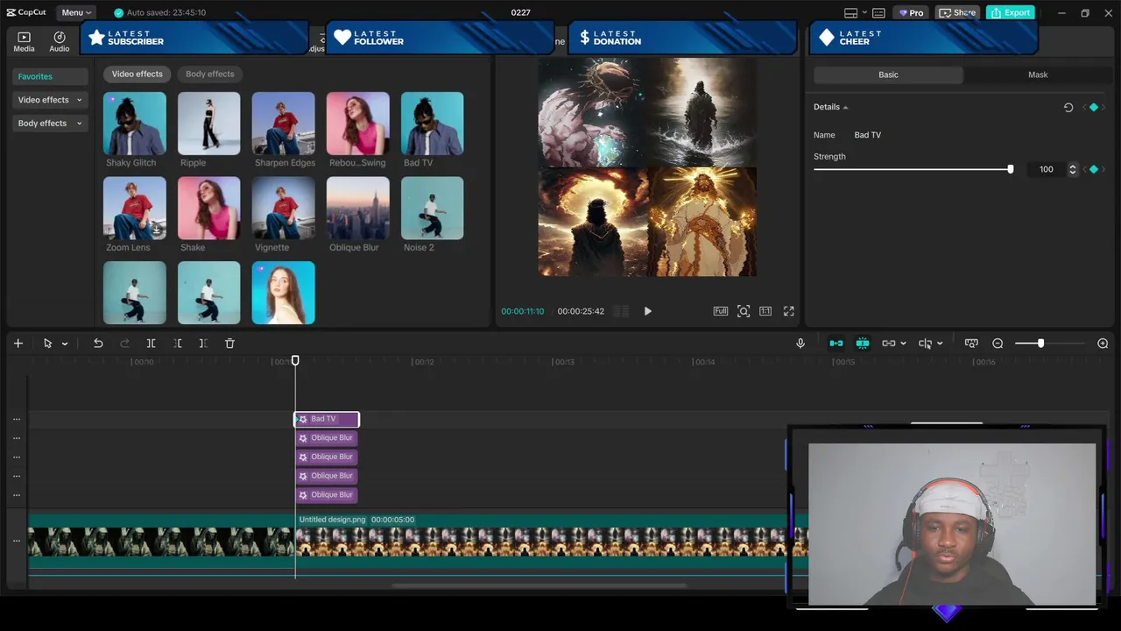This screenshot has height=631, width=1121.
Task: Set preview quality to Full
Action: [x=721, y=311]
